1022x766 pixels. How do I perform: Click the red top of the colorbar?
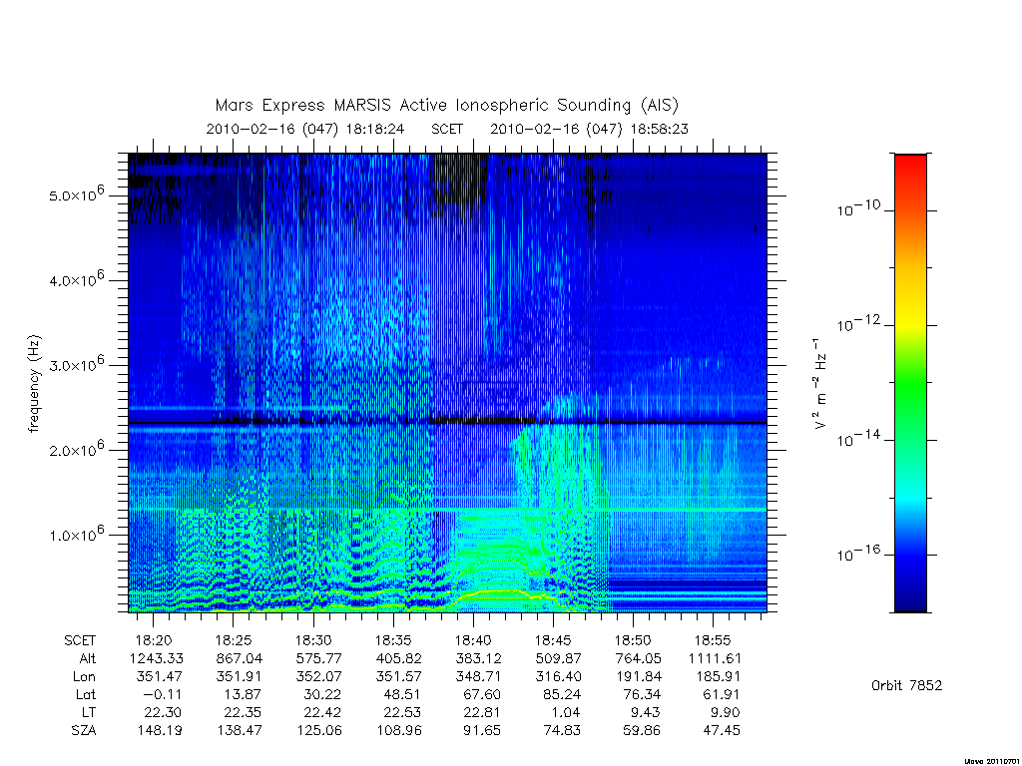[x=910, y=165]
